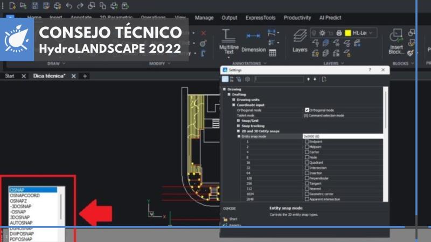This screenshot has width=431, height=242.
Task: Enable the Perpendicular snap checkbox
Action: coord(307,178)
